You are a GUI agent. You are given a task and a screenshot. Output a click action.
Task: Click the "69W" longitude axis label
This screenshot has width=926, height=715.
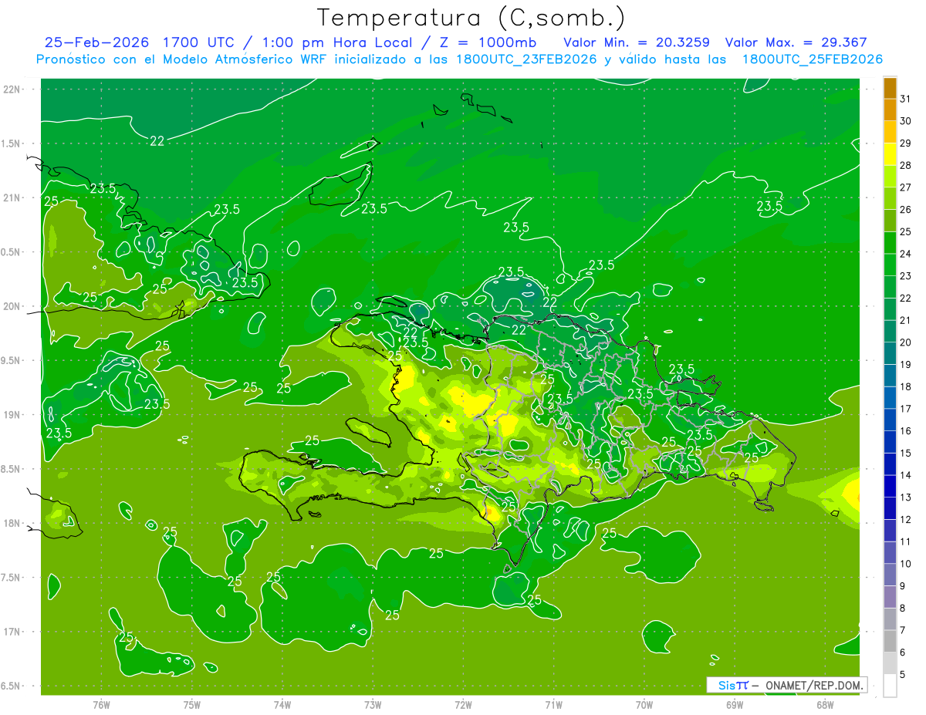coord(735,704)
